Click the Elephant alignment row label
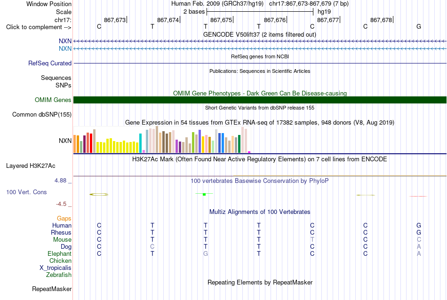The image size is (447, 300). click(59, 253)
